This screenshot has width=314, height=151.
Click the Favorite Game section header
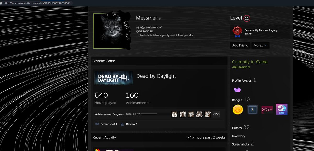point(104,61)
